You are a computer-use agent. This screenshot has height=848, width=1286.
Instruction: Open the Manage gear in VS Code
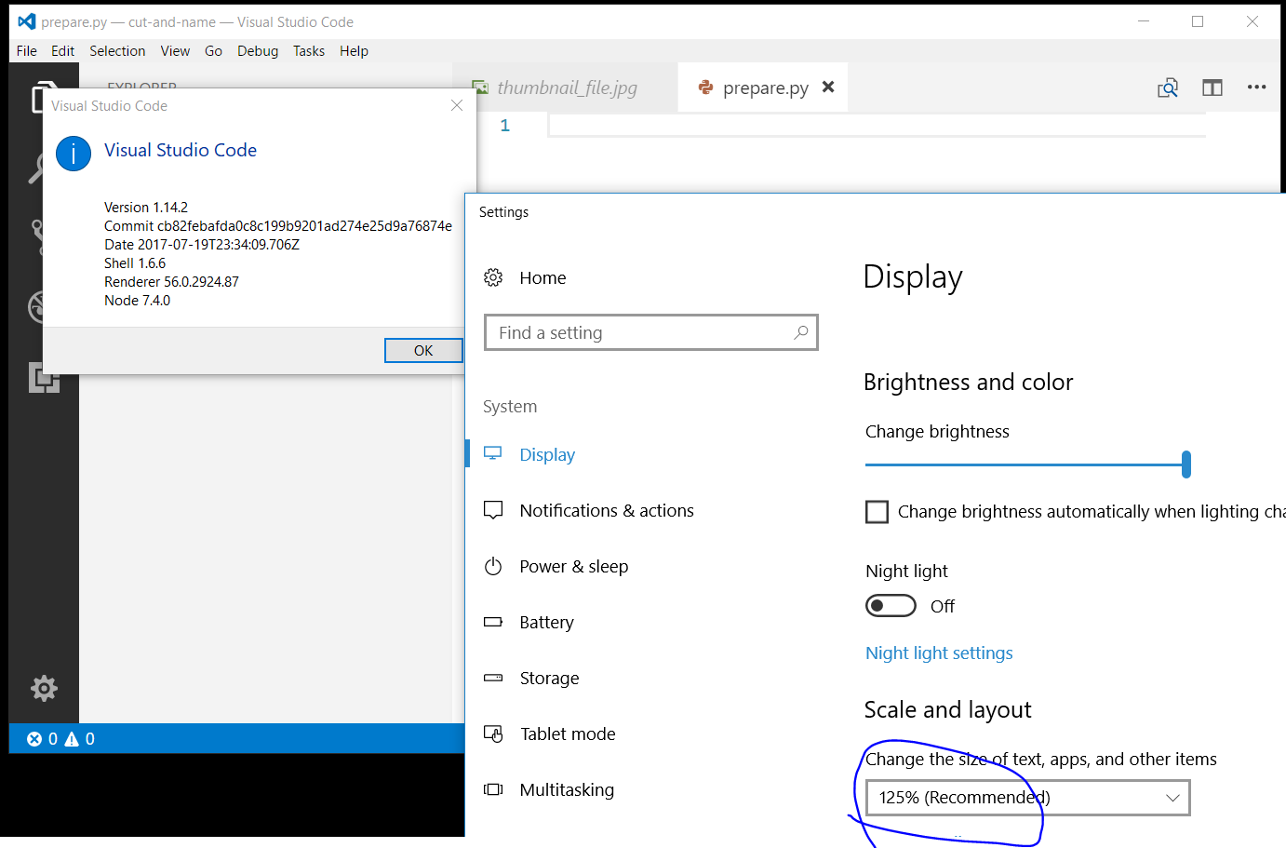click(44, 688)
